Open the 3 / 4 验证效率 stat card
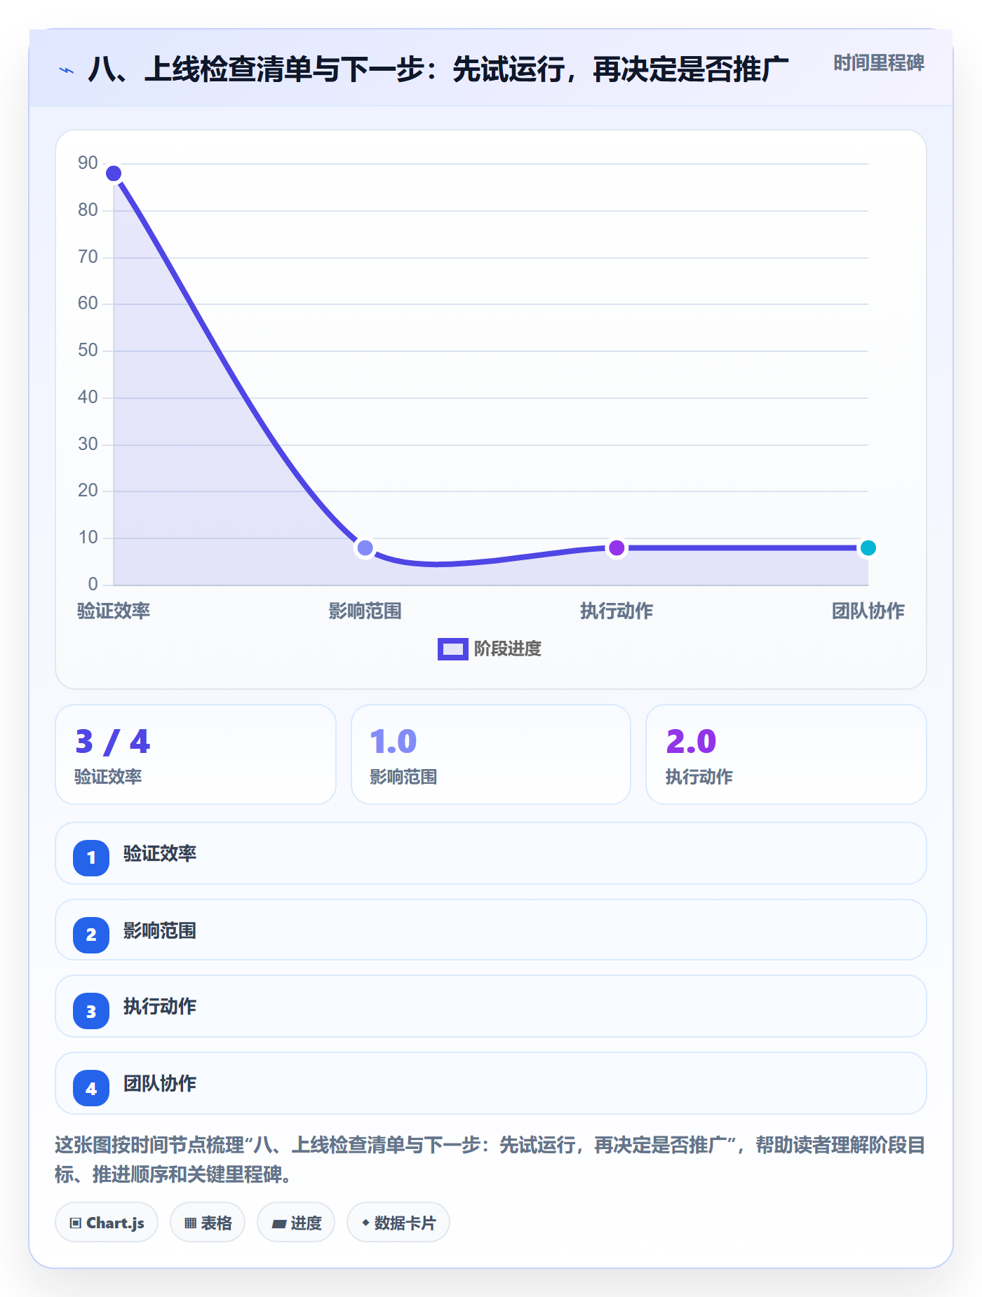Screen dimensions: 982x1297 [196, 754]
